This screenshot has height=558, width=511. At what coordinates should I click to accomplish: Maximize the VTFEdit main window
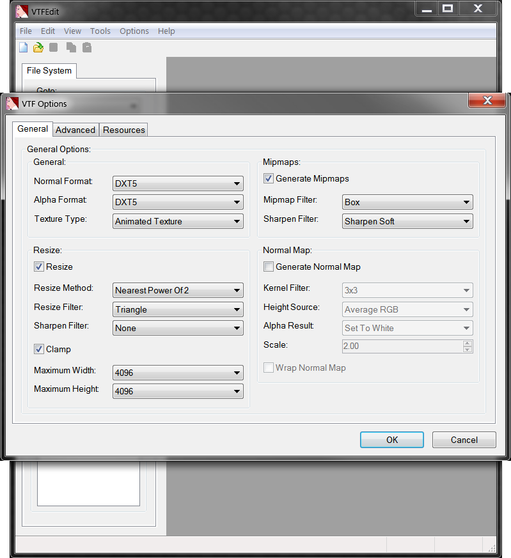(x=448, y=8)
